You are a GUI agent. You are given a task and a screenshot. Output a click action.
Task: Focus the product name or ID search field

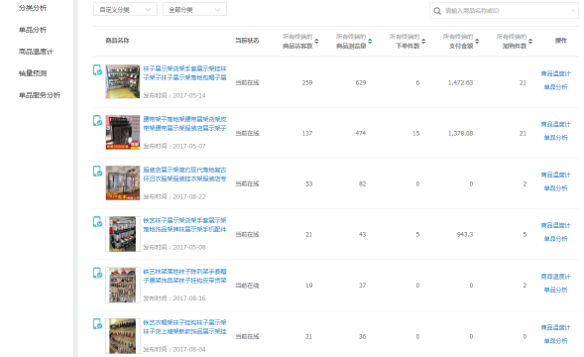(x=504, y=11)
